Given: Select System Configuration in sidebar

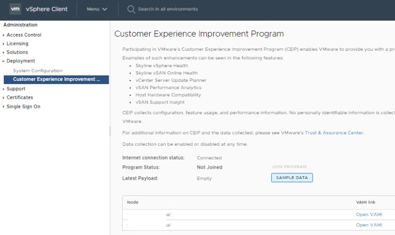Looking at the screenshot, I should click(38, 70).
